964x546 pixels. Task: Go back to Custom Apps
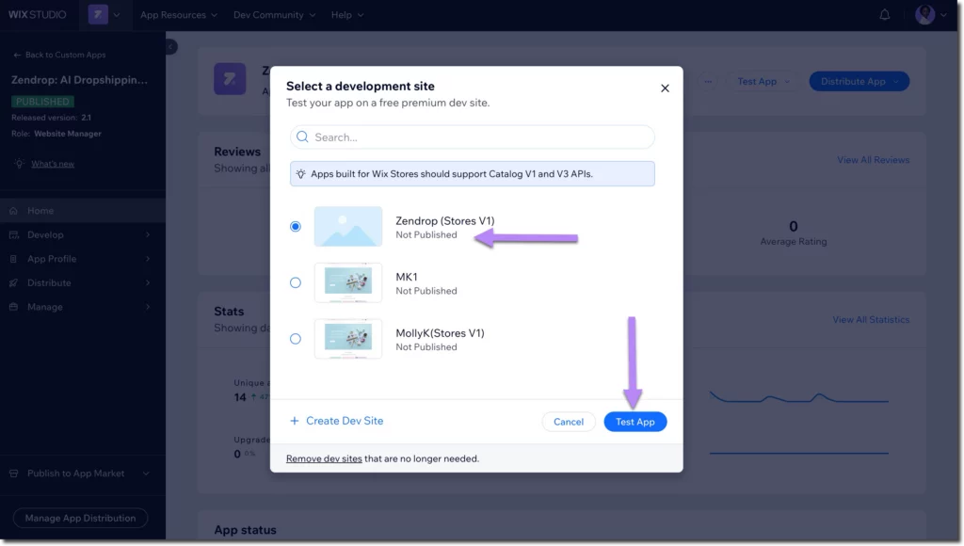point(59,55)
